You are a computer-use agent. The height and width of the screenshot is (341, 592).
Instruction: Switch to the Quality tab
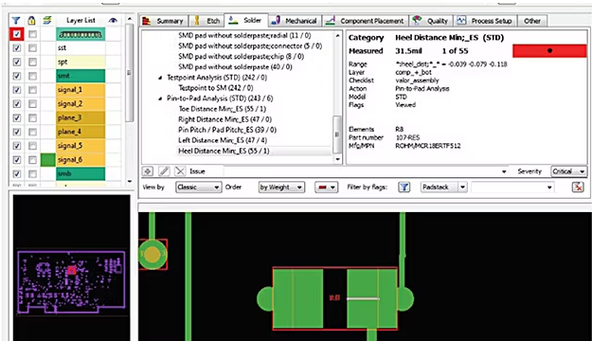pyautogui.click(x=431, y=21)
